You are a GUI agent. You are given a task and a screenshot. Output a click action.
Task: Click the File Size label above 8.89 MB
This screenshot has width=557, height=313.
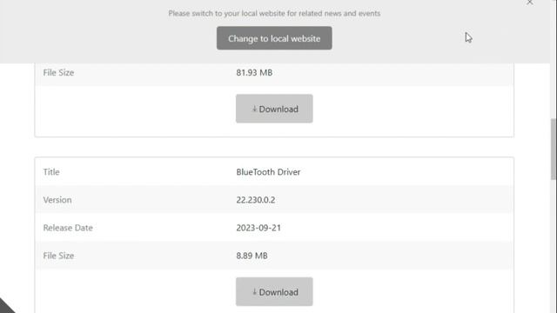tap(58, 256)
